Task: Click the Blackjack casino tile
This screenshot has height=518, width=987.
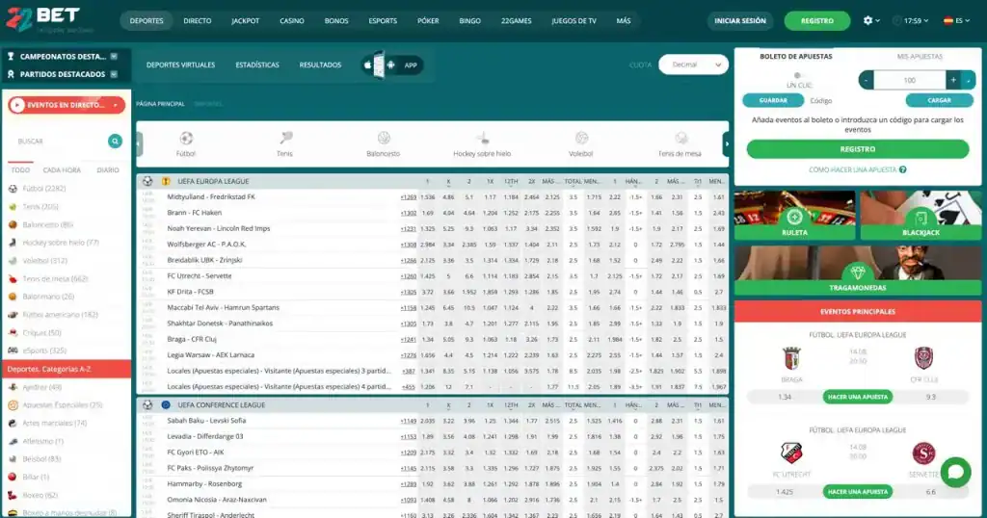Action: pyautogui.click(x=920, y=215)
